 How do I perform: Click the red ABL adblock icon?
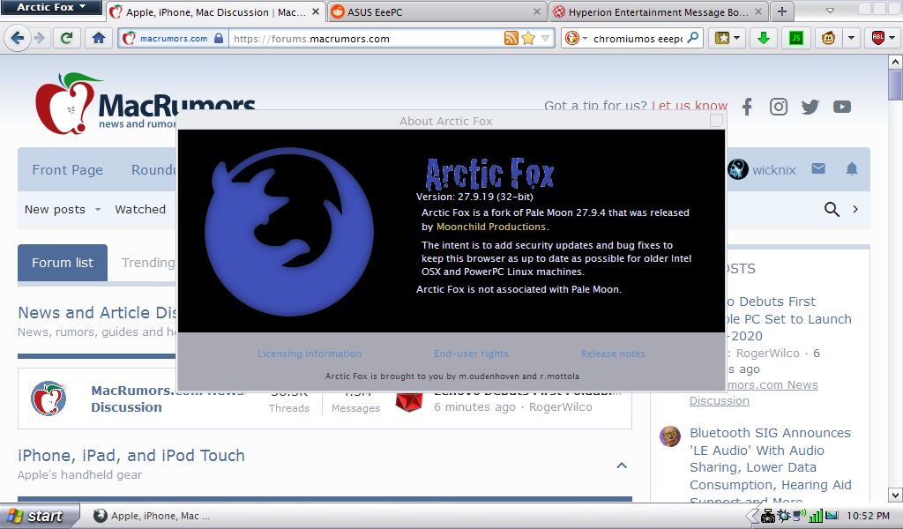point(877,39)
